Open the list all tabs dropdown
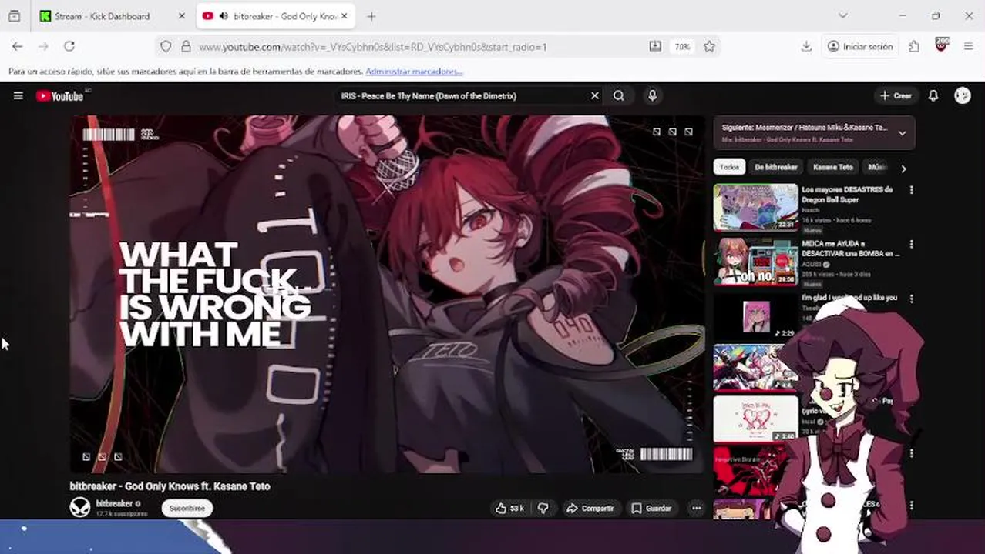 842,15
